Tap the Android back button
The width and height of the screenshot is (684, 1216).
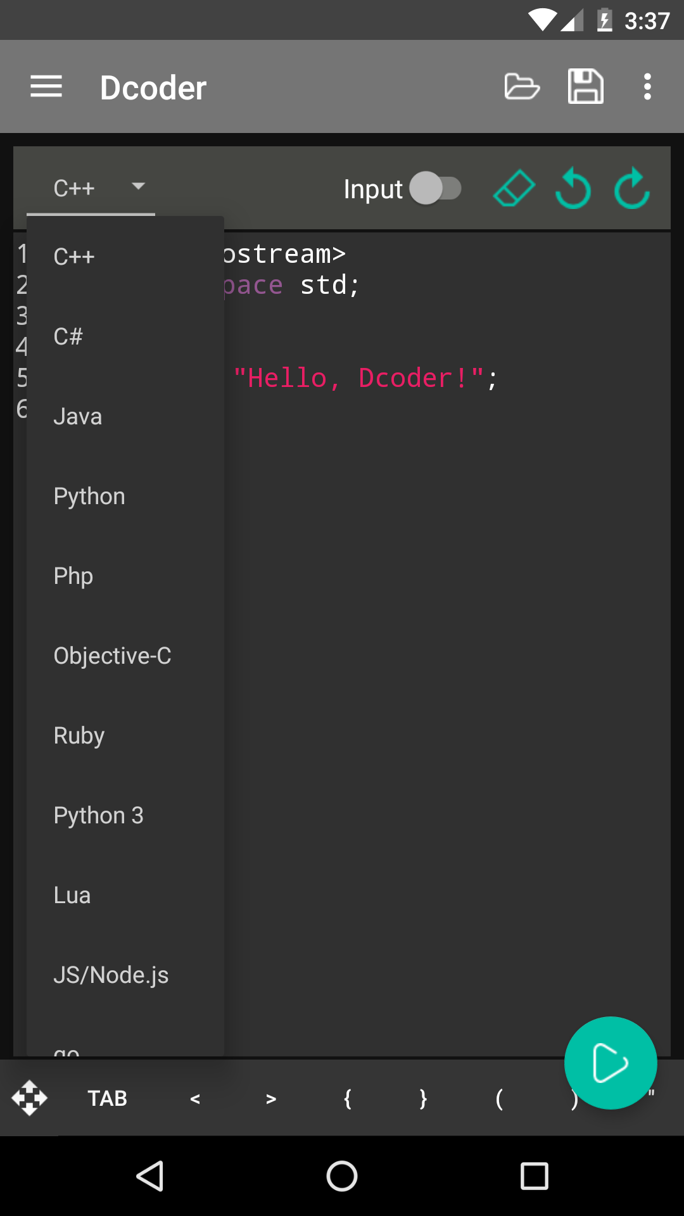pos(151,1176)
